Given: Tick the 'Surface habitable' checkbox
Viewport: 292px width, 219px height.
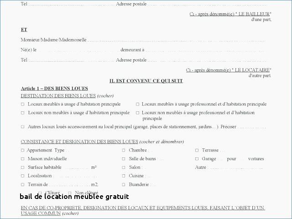Looking at the screenshot, I should coord(22,167).
